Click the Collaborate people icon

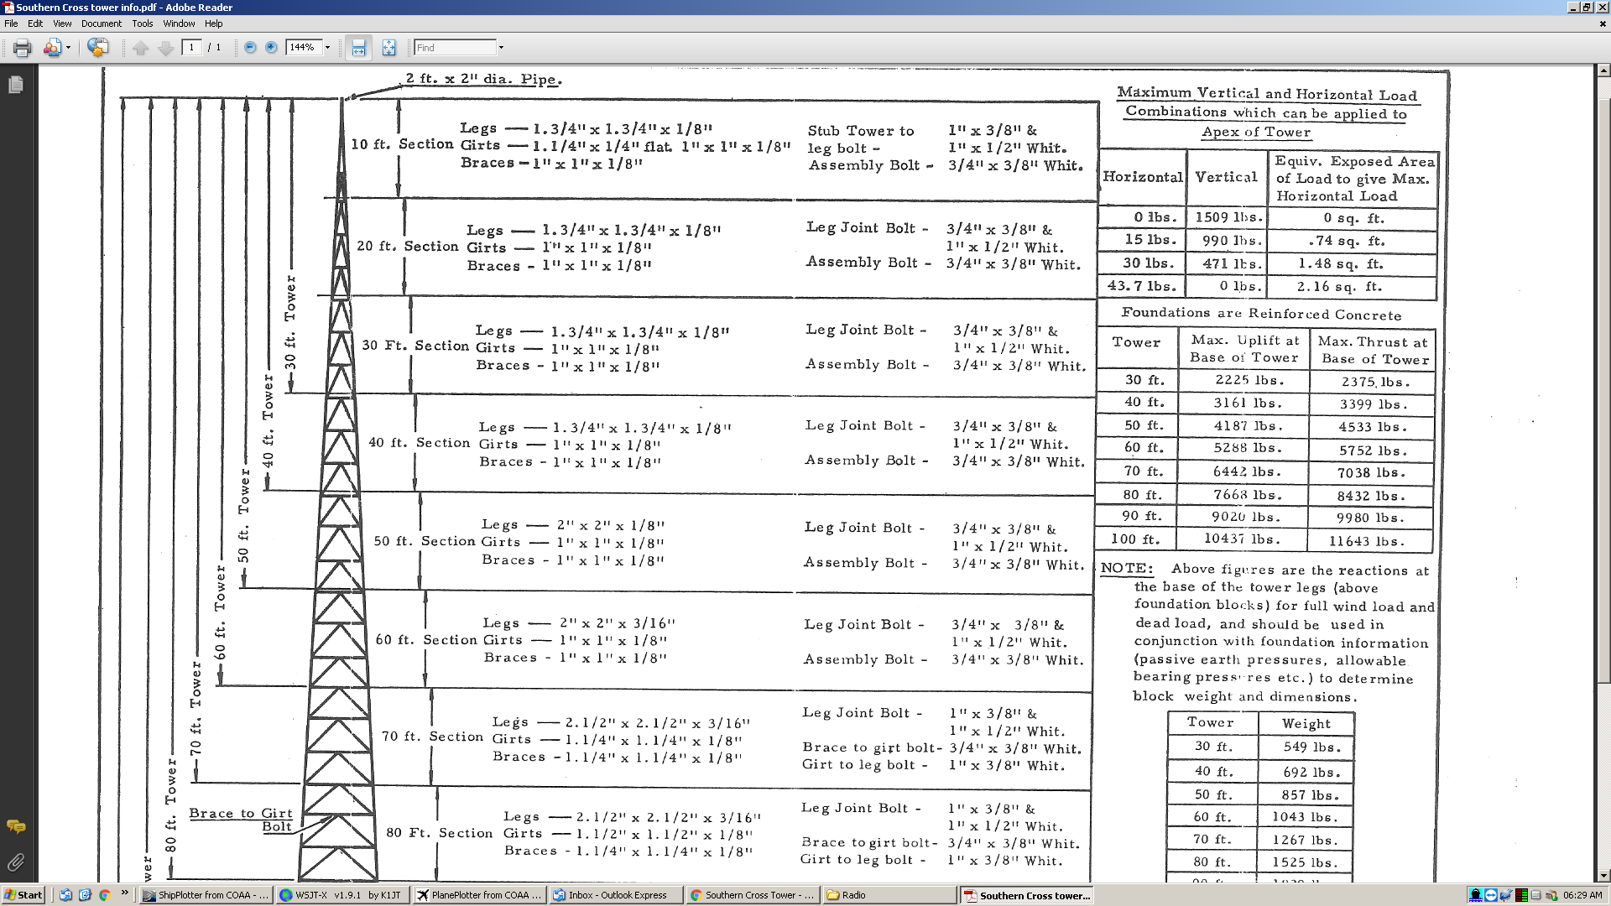pyautogui.click(x=52, y=48)
